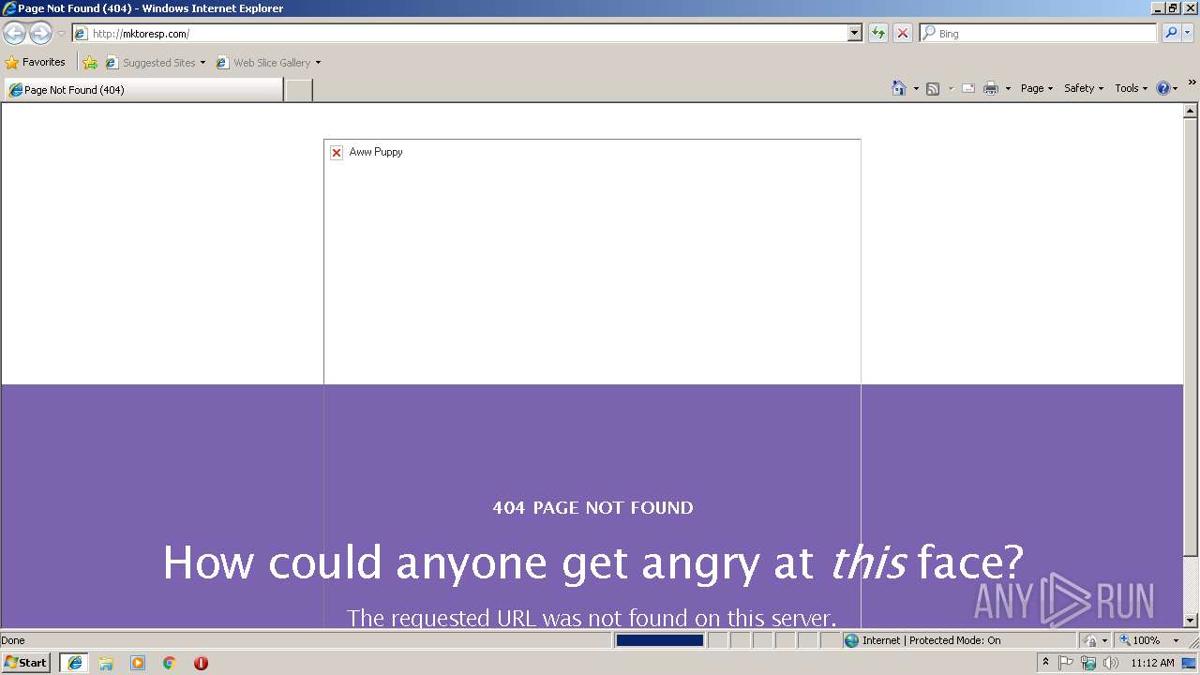Screen dimensions: 1200x675
Task: Click the Done status text
Action: coord(13,640)
